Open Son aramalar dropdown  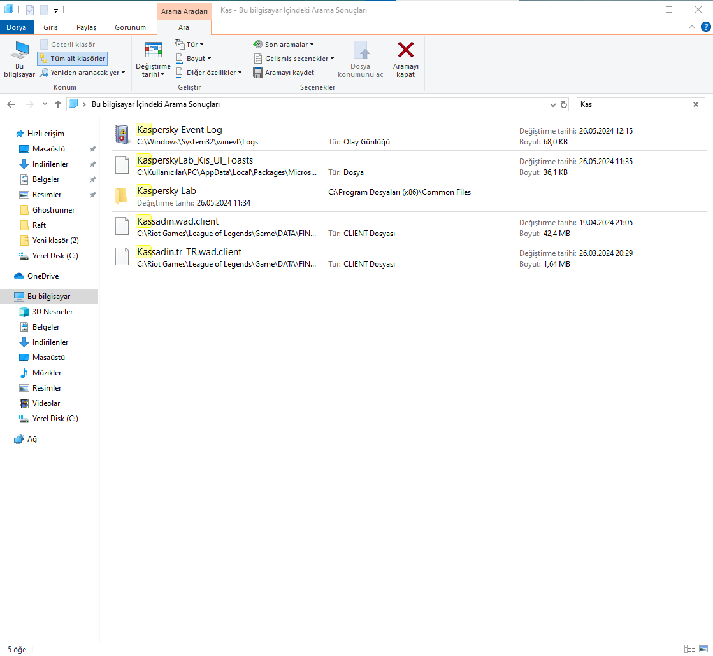click(284, 45)
